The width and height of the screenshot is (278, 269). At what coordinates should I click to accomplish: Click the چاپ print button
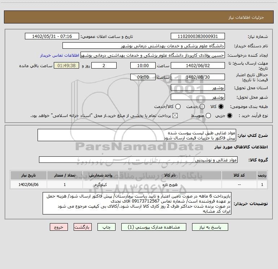pyautogui.click(x=107, y=227)
